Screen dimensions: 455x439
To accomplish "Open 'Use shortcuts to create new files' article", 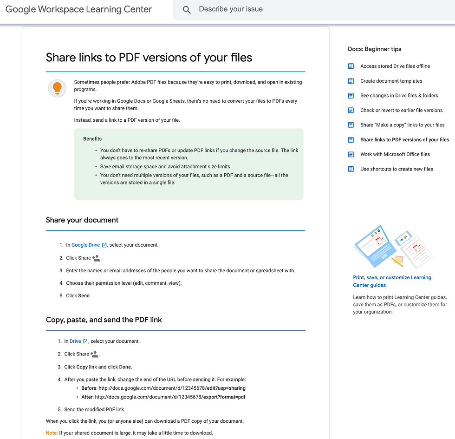I will coord(396,169).
